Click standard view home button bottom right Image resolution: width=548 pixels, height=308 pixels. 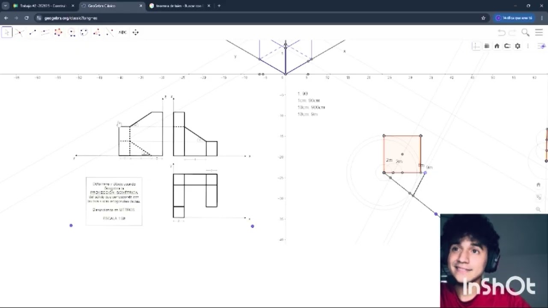point(539,185)
